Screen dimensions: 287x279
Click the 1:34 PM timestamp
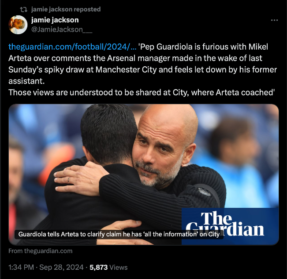[21, 267]
